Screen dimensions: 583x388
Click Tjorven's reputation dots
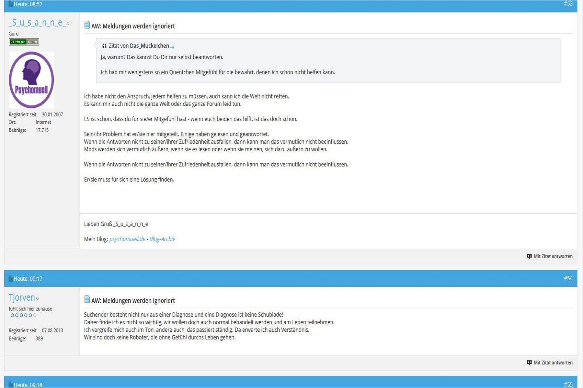coord(23,315)
